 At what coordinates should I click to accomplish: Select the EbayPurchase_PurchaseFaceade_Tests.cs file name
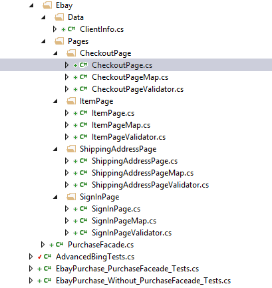point(128,269)
